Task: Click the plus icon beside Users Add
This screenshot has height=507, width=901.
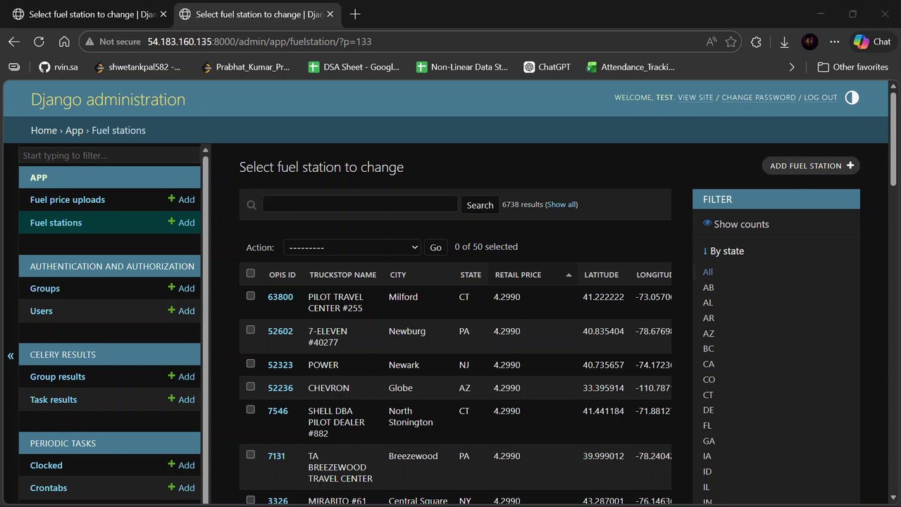Action: (x=171, y=310)
